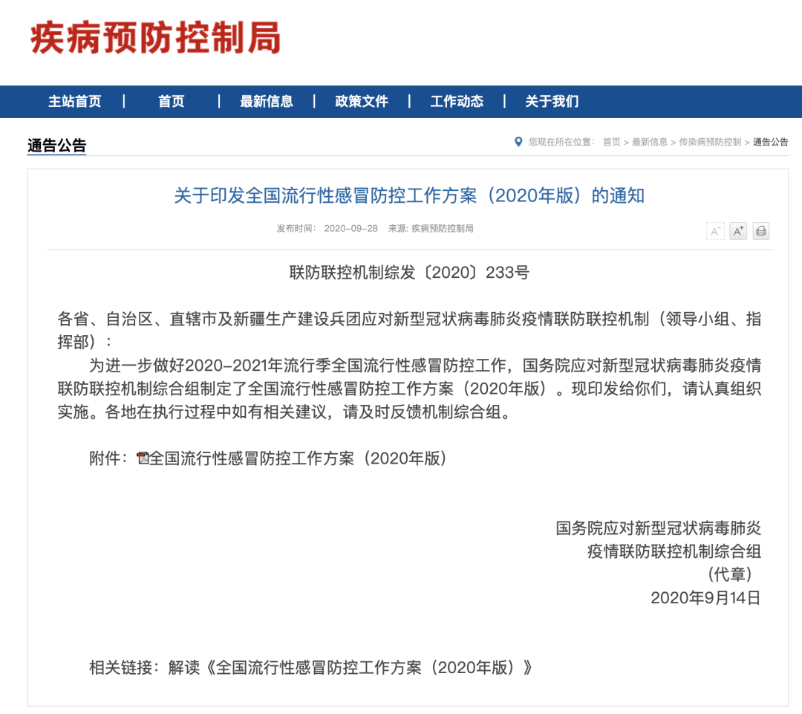Increase font size with the A+ icon
The image size is (802, 714).
[x=738, y=231]
